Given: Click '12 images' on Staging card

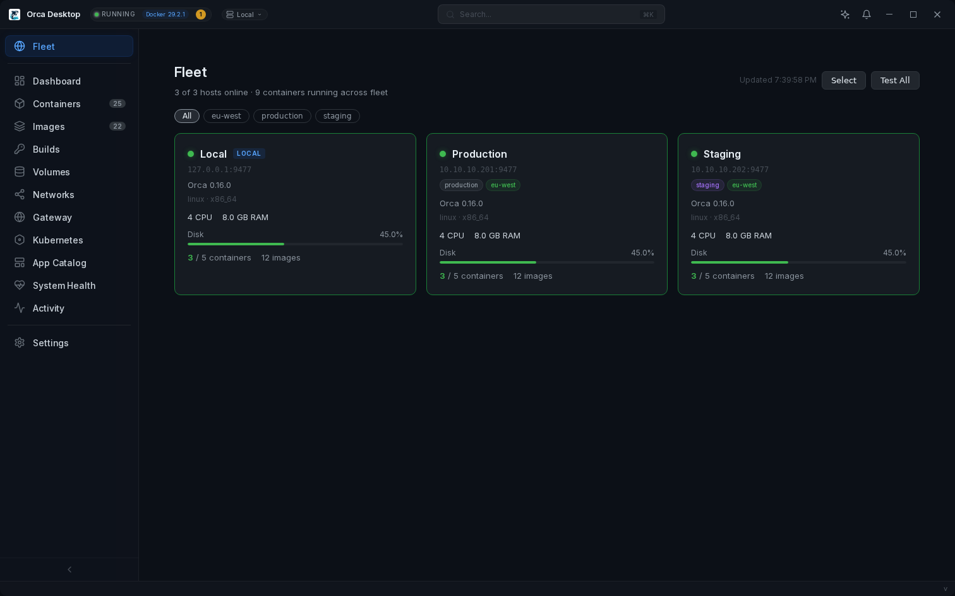Looking at the screenshot, I should 784,276.
